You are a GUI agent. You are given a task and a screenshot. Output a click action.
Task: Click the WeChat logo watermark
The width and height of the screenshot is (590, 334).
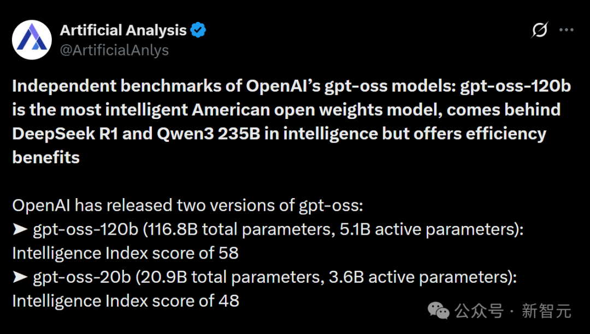click(438, 311)
